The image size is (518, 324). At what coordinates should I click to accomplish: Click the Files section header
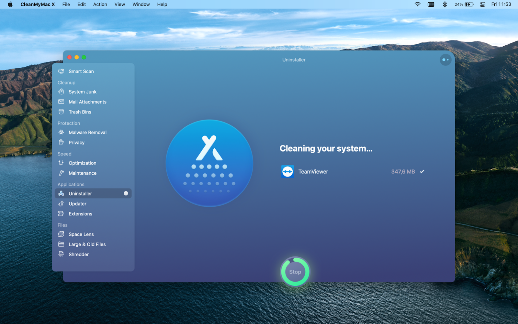point(62,225)
